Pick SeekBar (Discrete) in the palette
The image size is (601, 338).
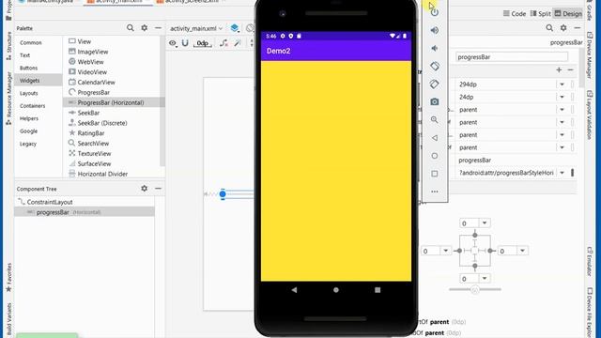coord(102,123)
